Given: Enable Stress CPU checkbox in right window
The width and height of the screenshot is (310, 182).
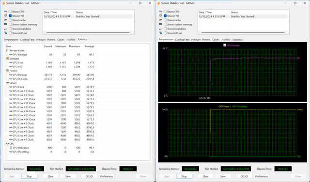Looking at the screenshot, I should coord(165,12).
